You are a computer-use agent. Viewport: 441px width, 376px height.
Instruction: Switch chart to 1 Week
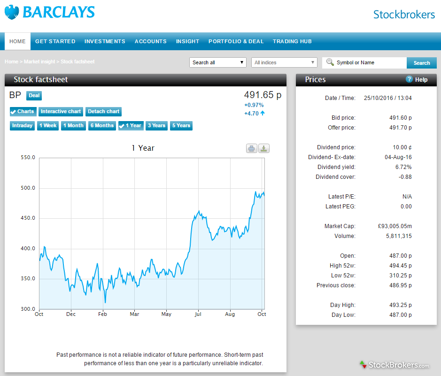point(48,126)
